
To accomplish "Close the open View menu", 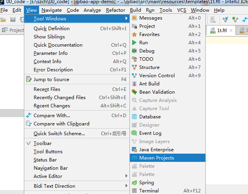I will click(x=31, y=10).
